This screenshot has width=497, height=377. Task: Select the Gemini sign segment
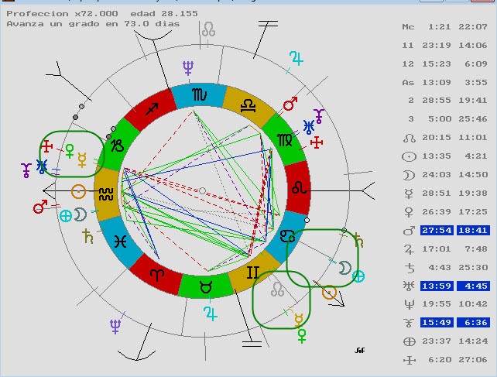(x=252, y=272)
